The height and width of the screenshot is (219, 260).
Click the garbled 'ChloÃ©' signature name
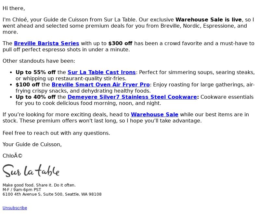coord(12,156)
